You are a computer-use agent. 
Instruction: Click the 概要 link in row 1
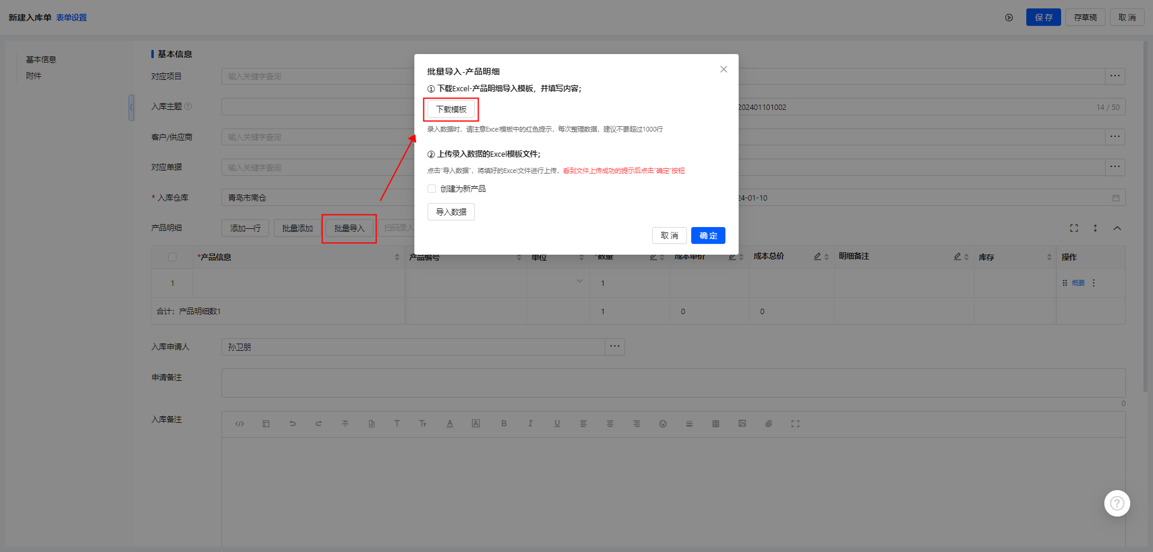(1079, 283)
